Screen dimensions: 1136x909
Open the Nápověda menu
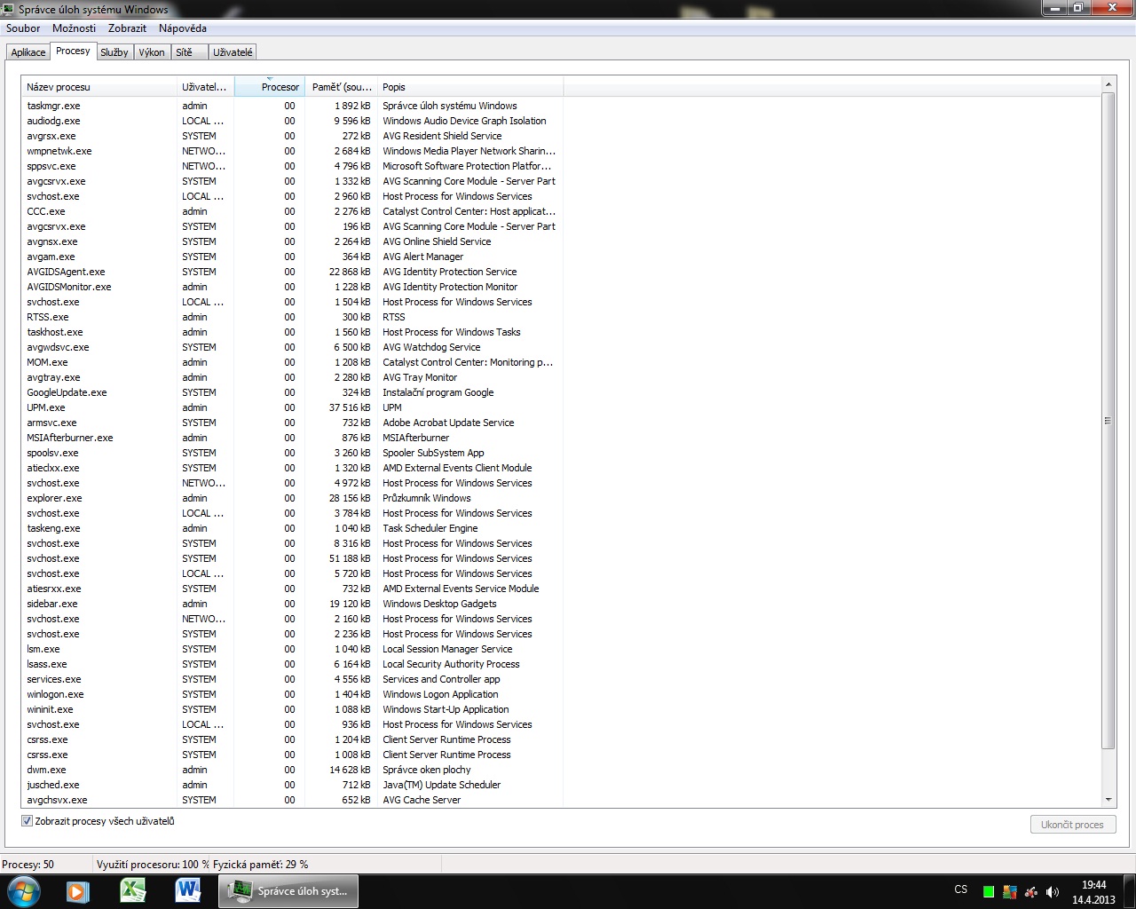[182, 28]
